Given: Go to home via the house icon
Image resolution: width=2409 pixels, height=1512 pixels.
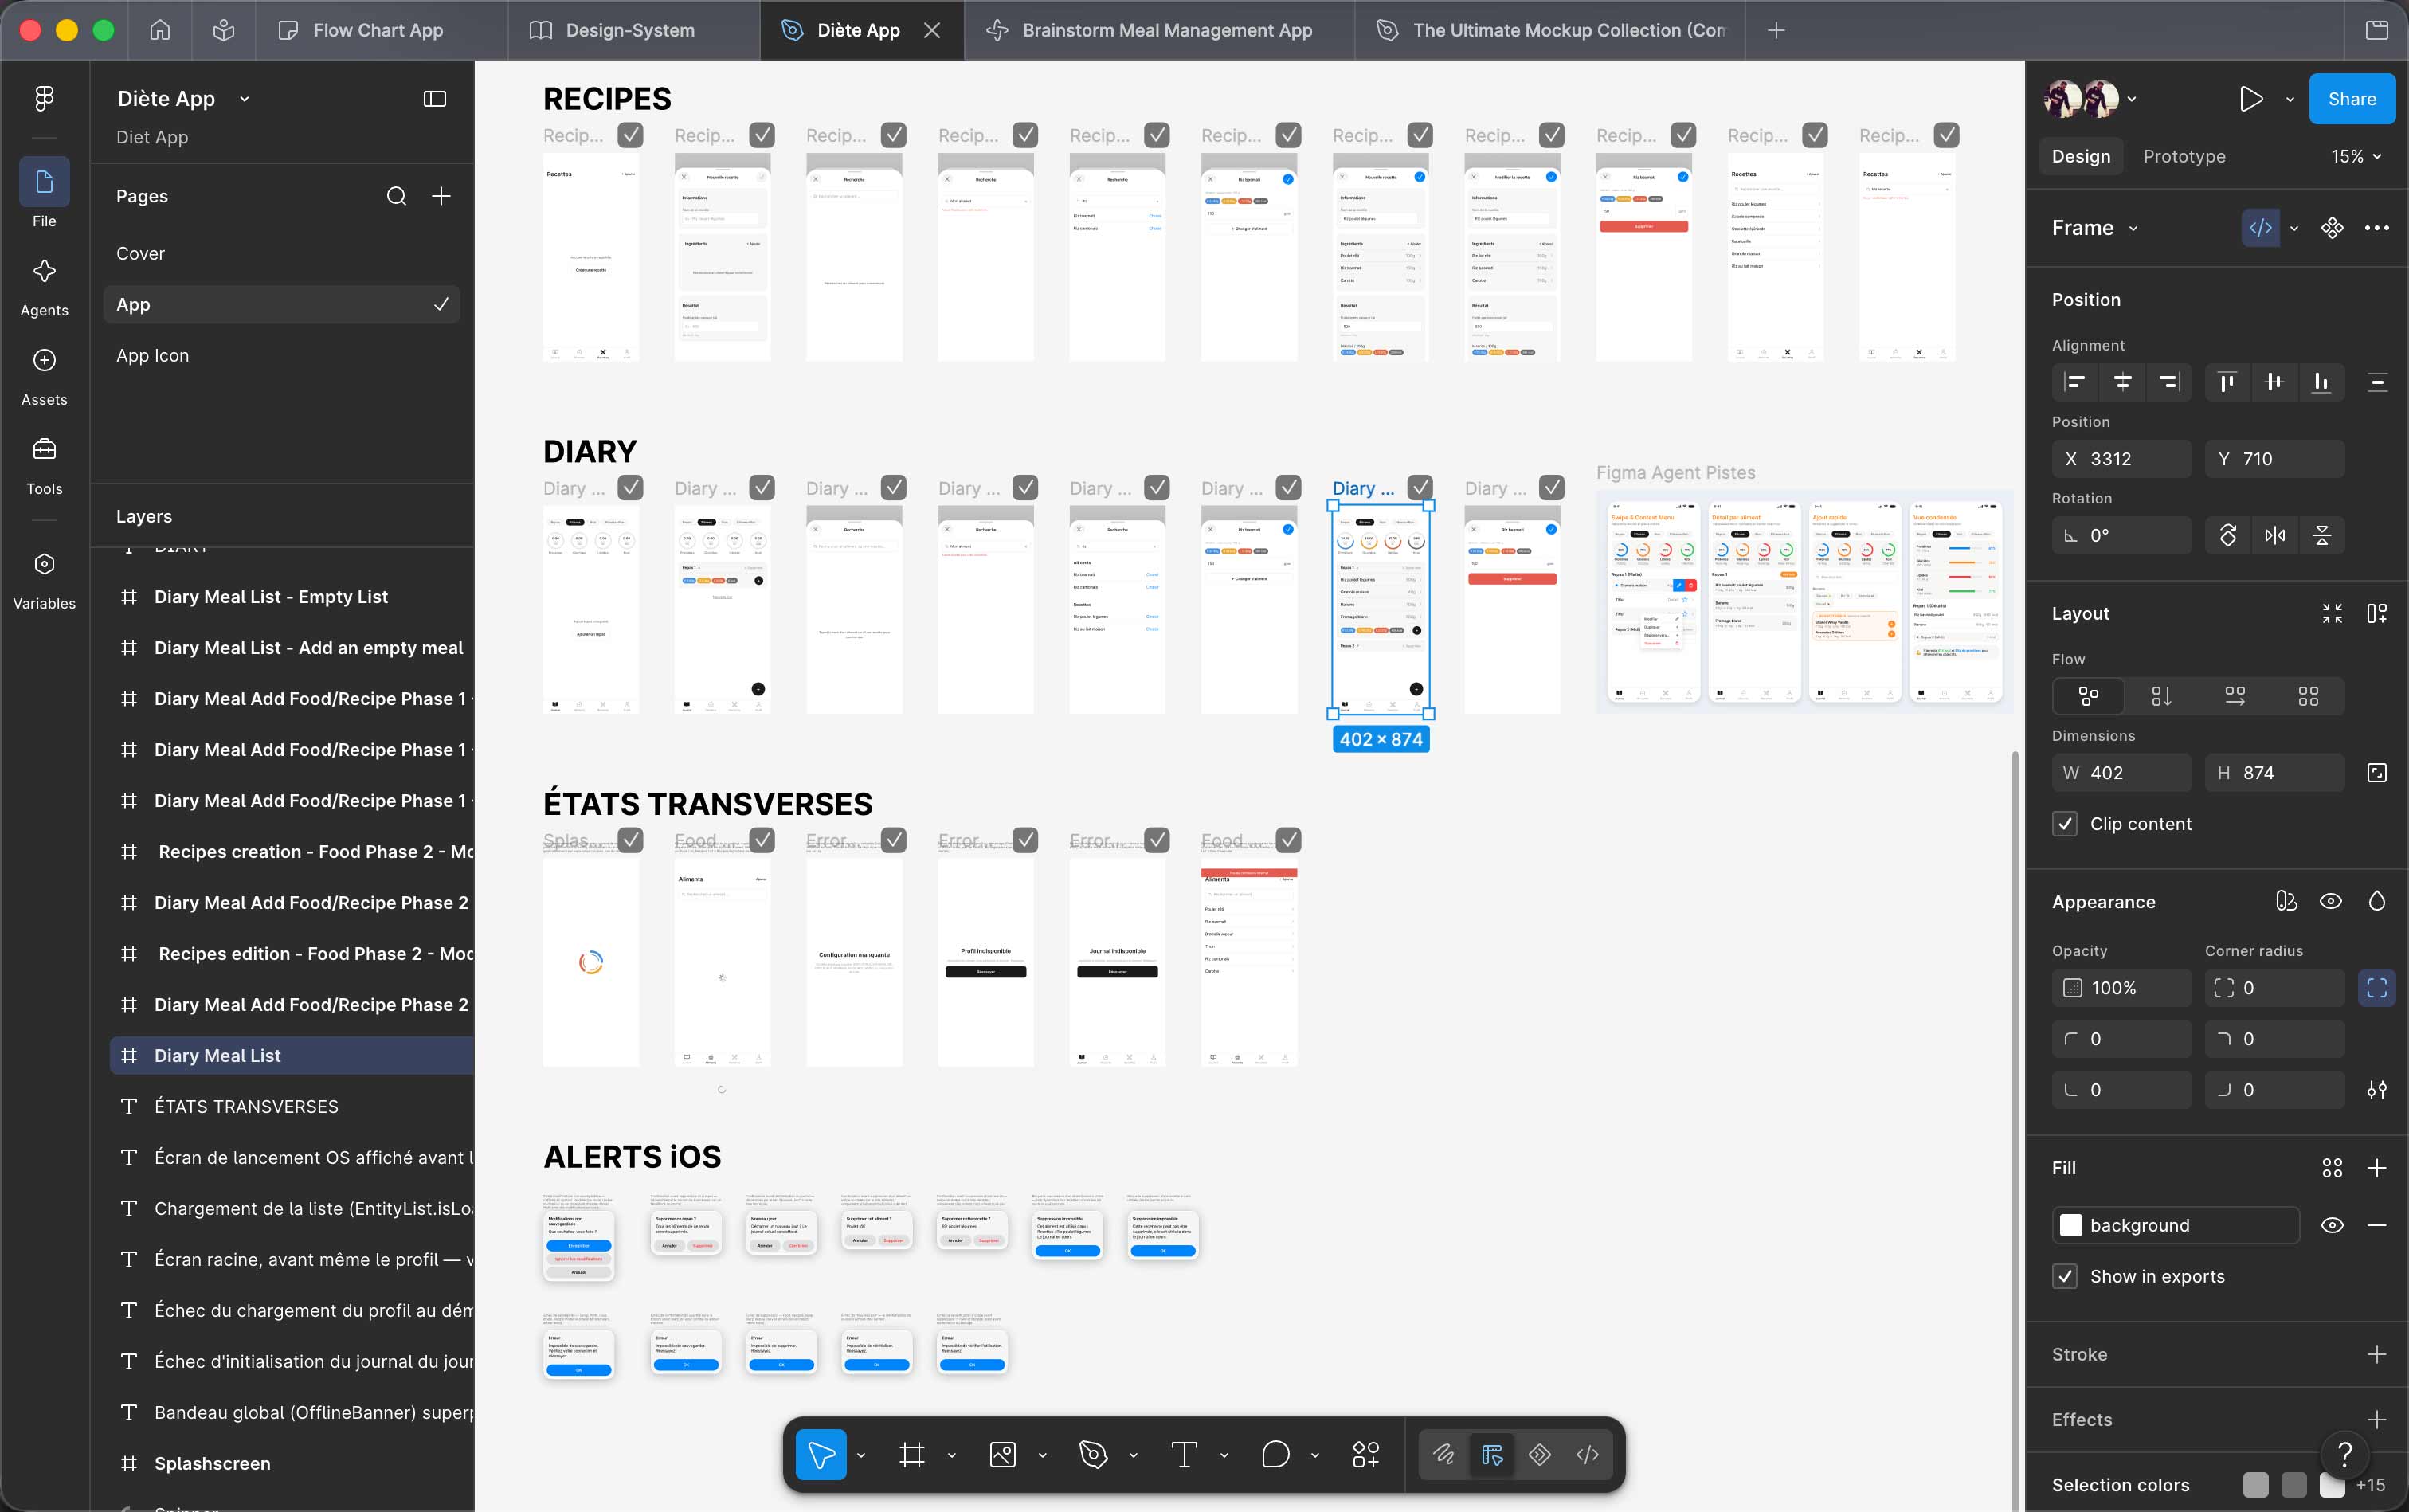Looking at the screenshot, I should click(x=160, y=30).
